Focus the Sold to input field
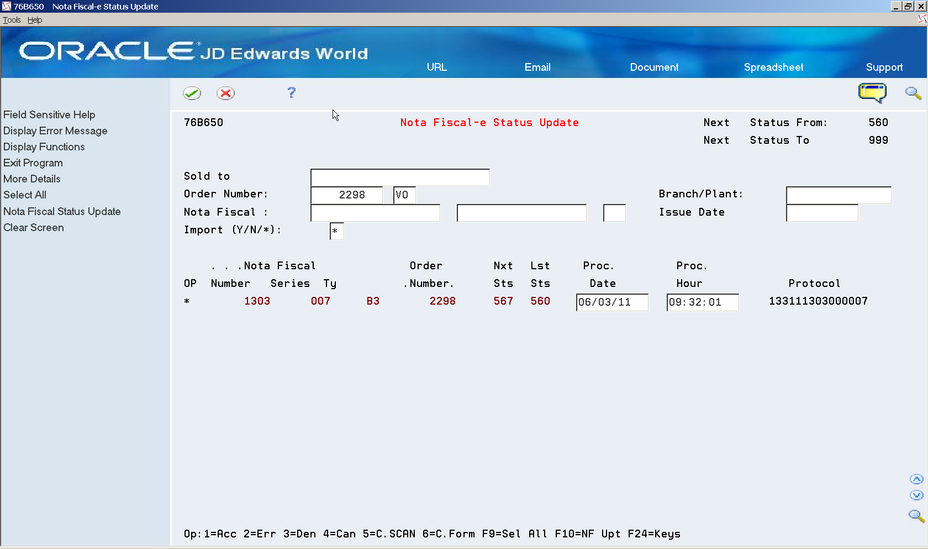Image resolution: width=928 pixels, height=549 pixels. coord(400,177)
